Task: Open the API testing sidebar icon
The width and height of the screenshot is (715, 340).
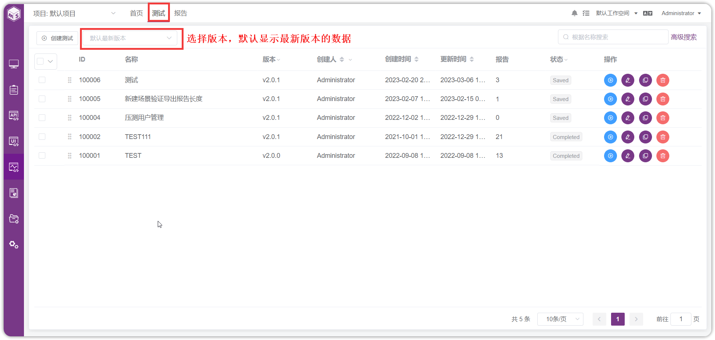Action: [x=14, y=115]
